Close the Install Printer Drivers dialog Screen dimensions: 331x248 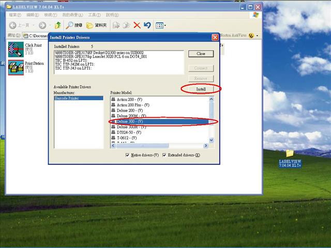[215, 38]
